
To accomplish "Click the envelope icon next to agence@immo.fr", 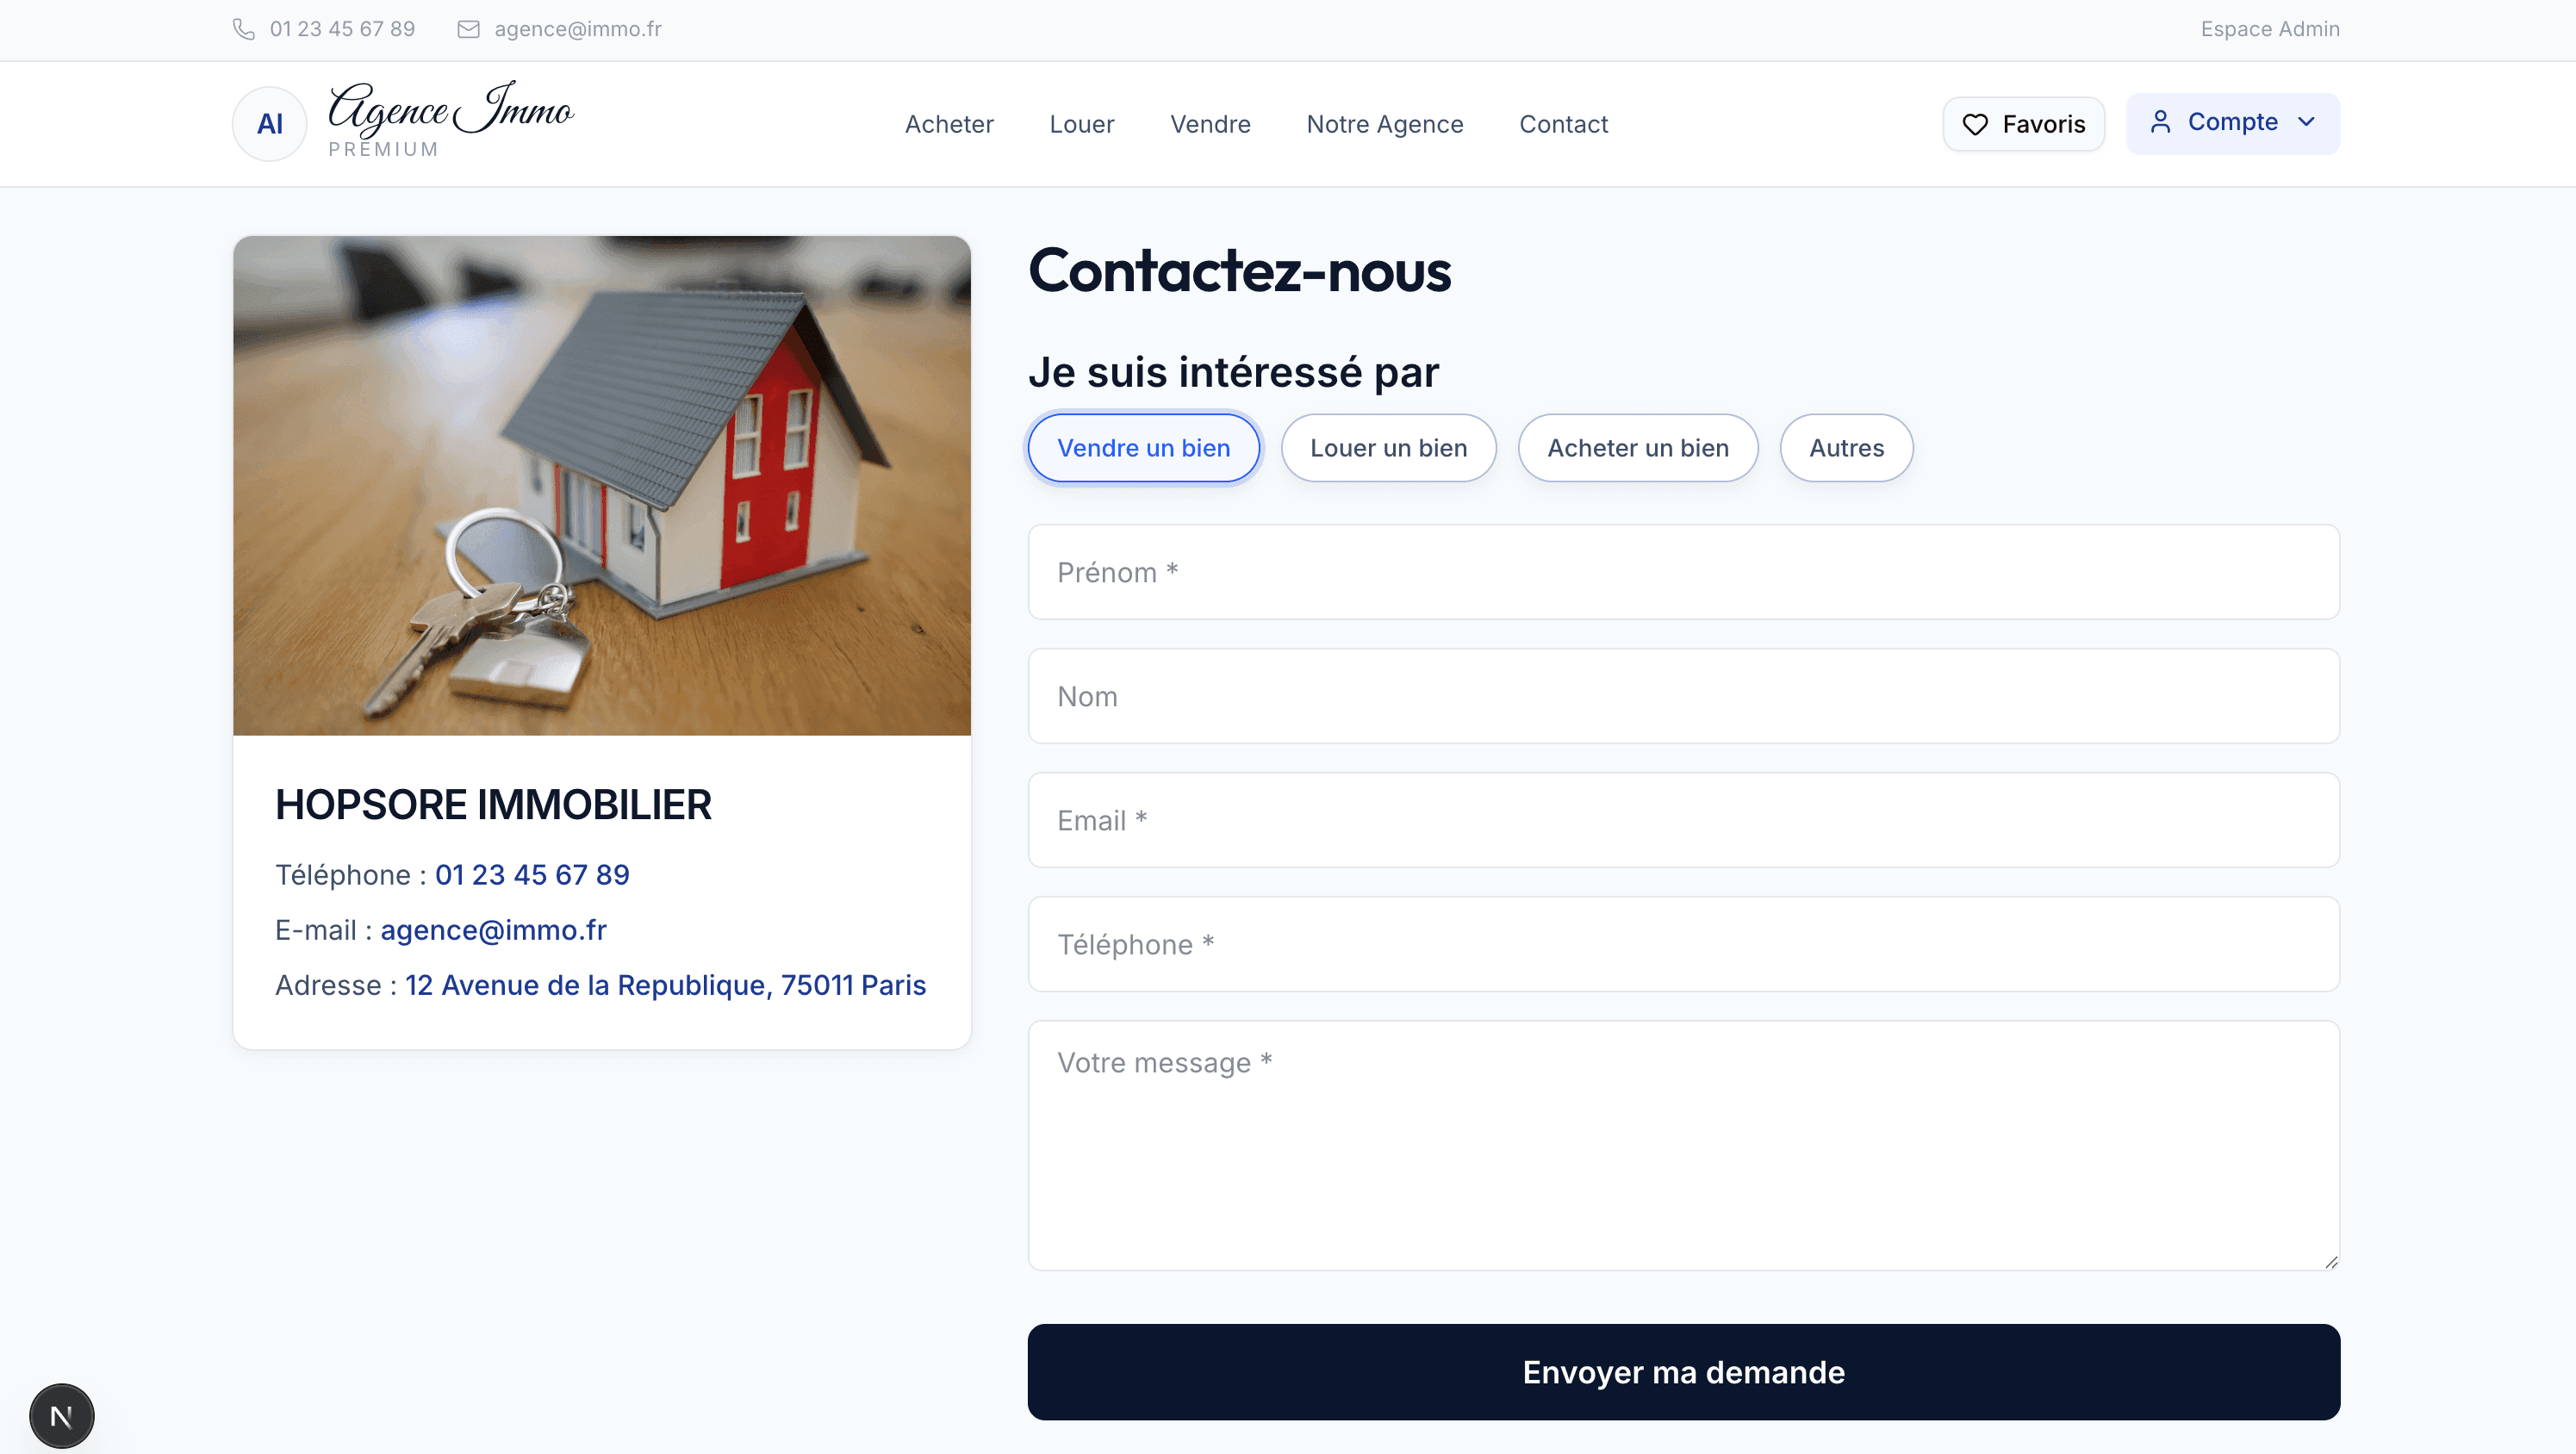I will (468, 29).
